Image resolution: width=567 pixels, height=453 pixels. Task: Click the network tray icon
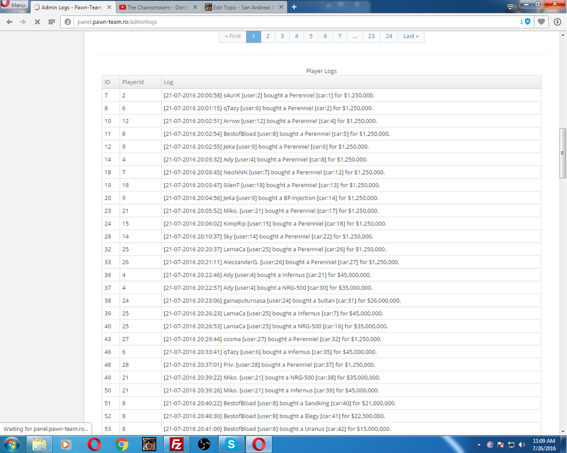tap(511, 444)
